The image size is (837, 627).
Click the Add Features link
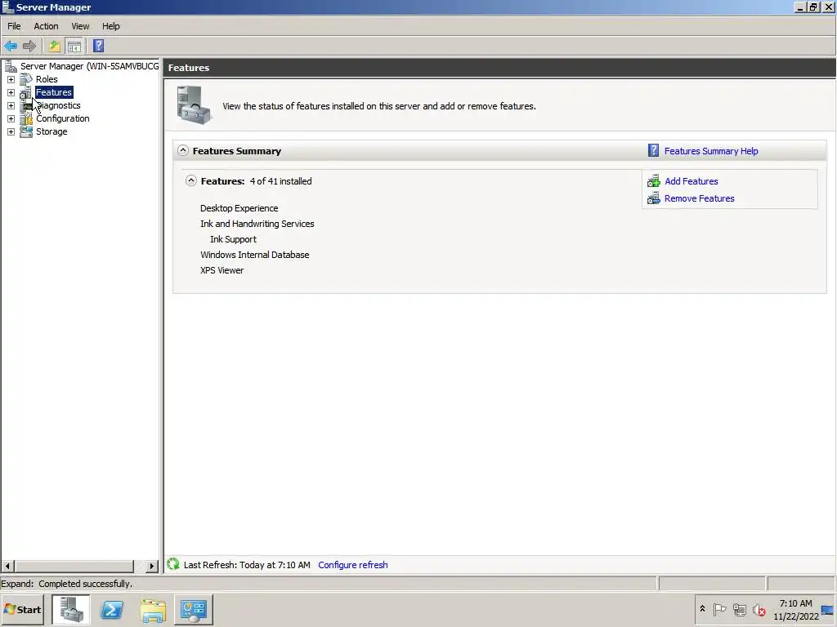[692, 181]
